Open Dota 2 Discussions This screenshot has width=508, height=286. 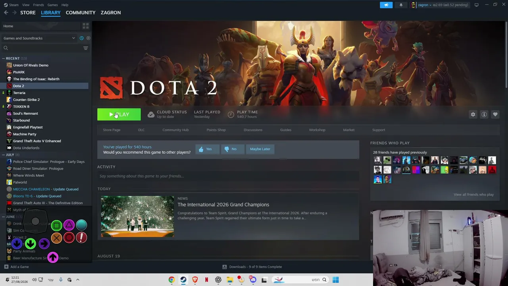click(253, 130)
